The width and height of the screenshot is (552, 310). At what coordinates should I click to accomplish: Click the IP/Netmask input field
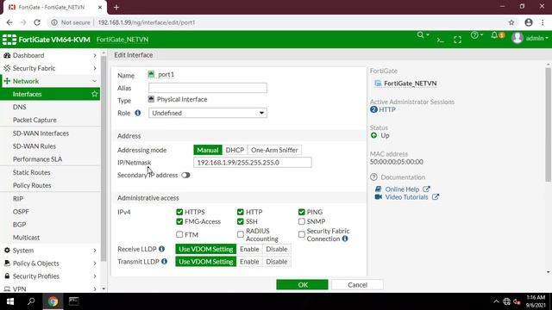point(253,163)
